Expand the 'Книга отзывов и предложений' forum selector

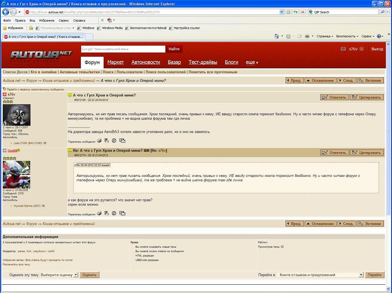(320, 275)
